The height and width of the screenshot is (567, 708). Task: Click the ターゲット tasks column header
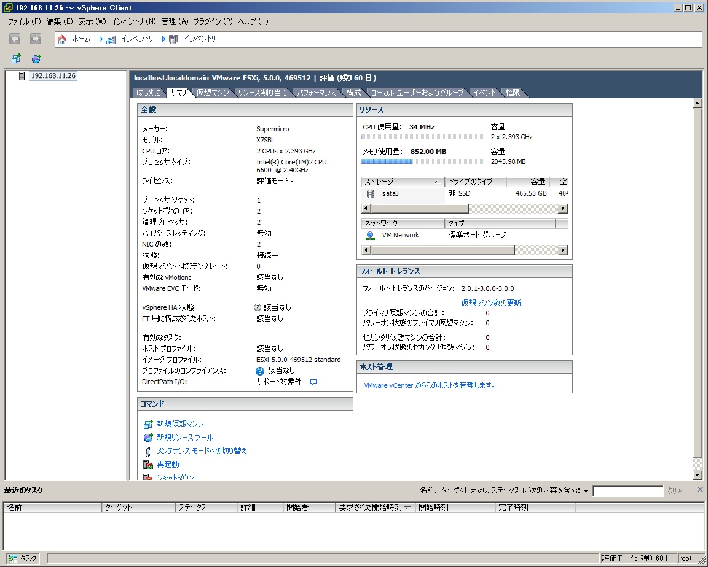tap(139, 507)
